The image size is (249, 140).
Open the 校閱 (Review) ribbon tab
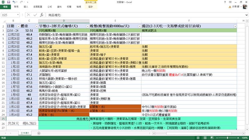pos(69,7)
